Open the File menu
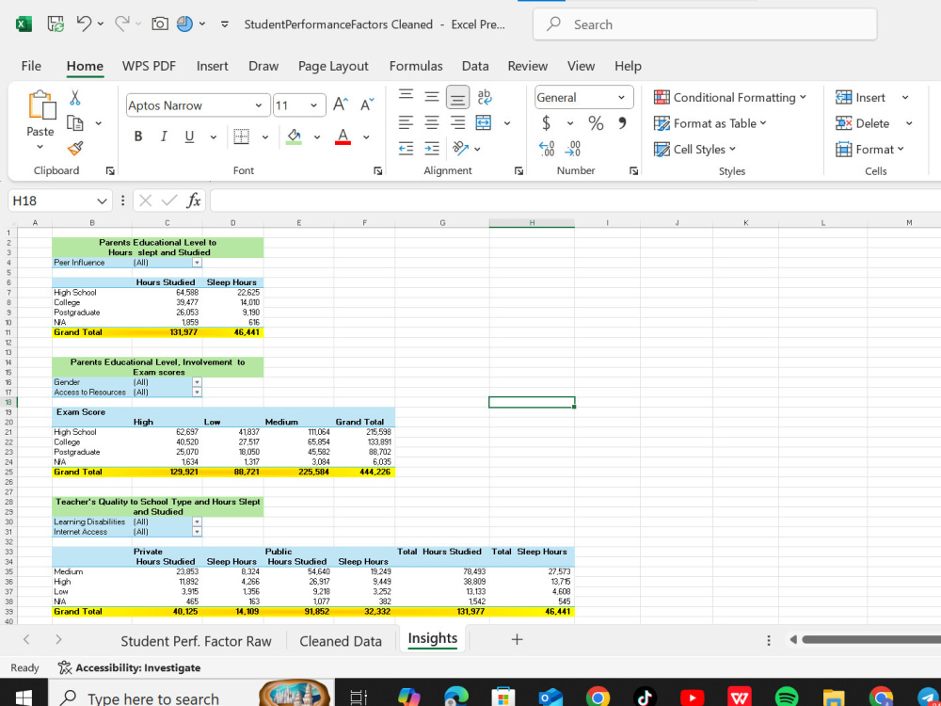Image resolution: width=941 pixels, height=706 pixels. [x=31, y=66]
